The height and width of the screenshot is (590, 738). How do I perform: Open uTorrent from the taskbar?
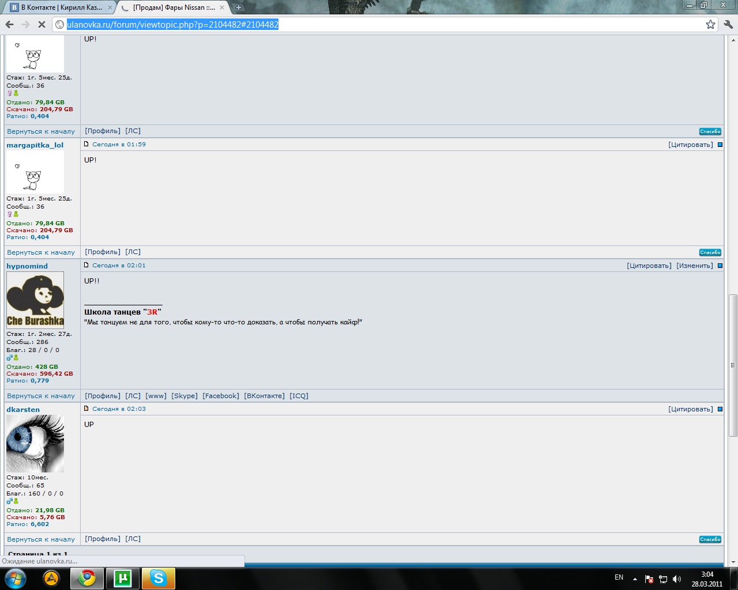123,578
